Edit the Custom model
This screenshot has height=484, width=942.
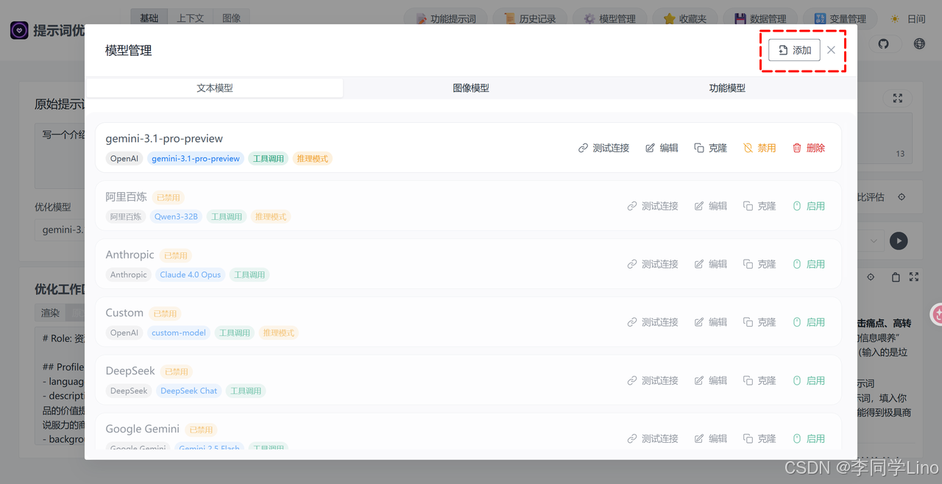[710, 322]
